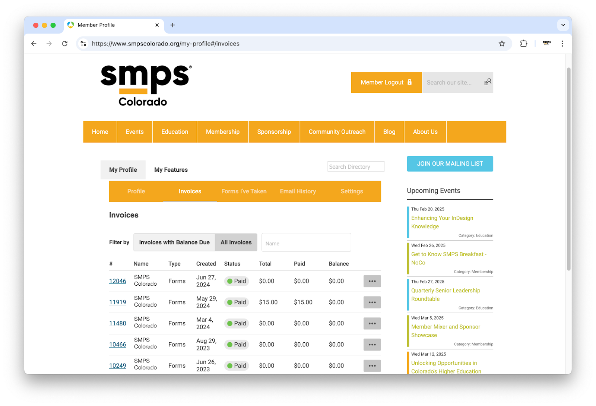Switch to the My Features tab

click(171, 170)
